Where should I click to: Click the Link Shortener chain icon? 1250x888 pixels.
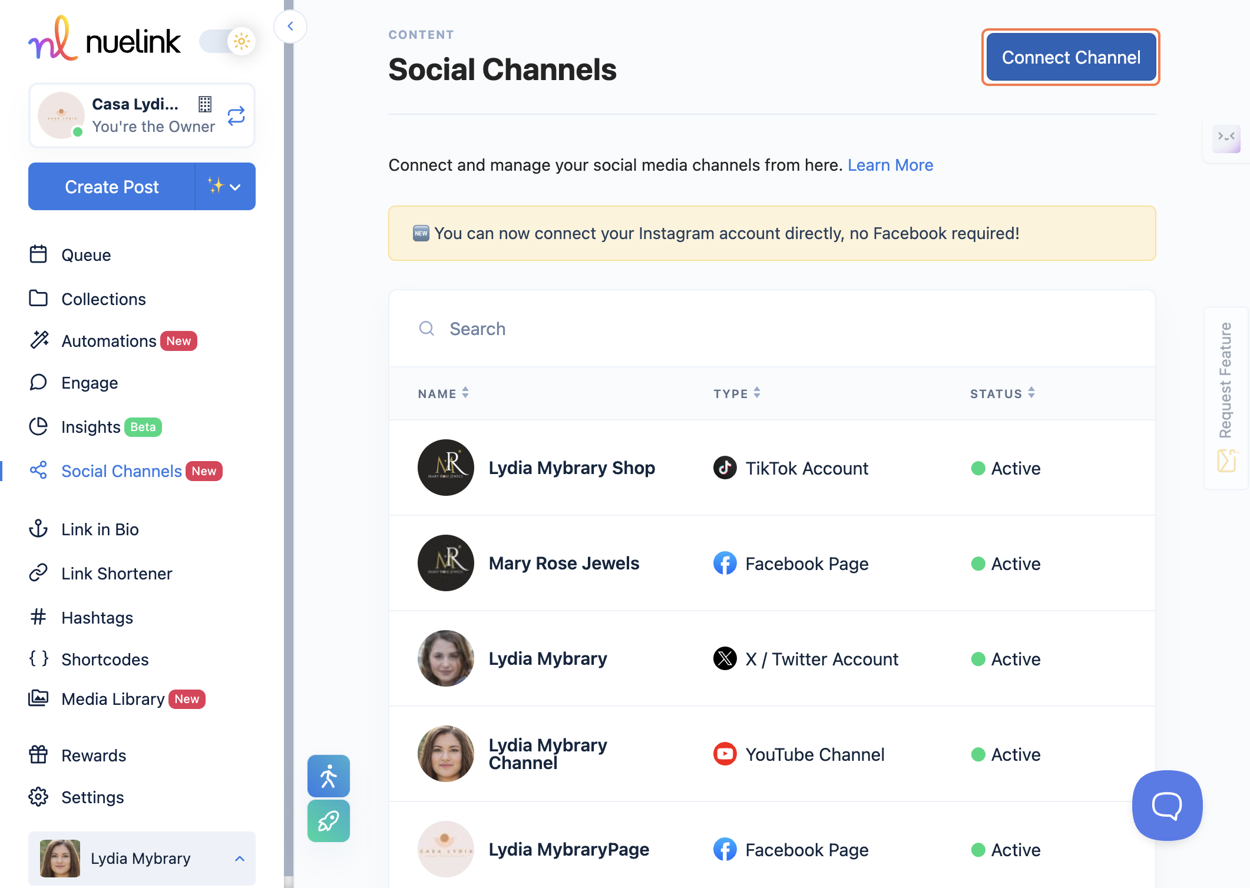pyautogui.click(x=38, y=572)
